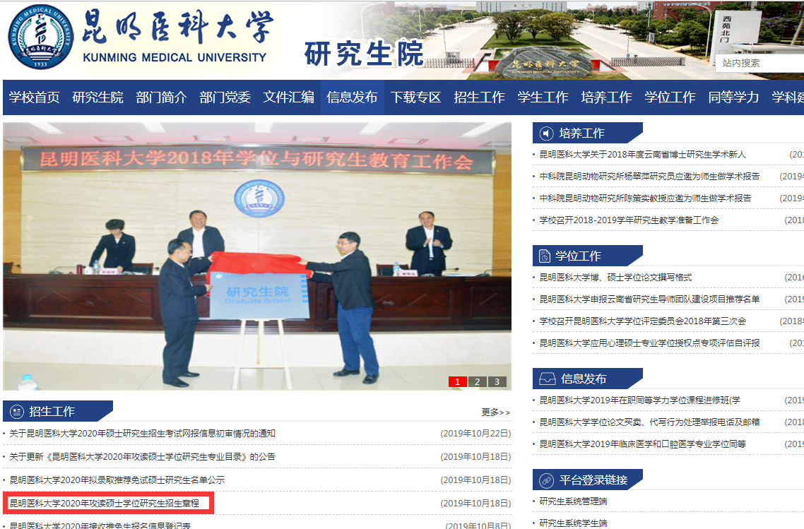This screenshot has width=804, height=529.
Task: Open 应用心理硕士专业学位授权点专项评估自评报 link
Action: (x=650, y=343)
